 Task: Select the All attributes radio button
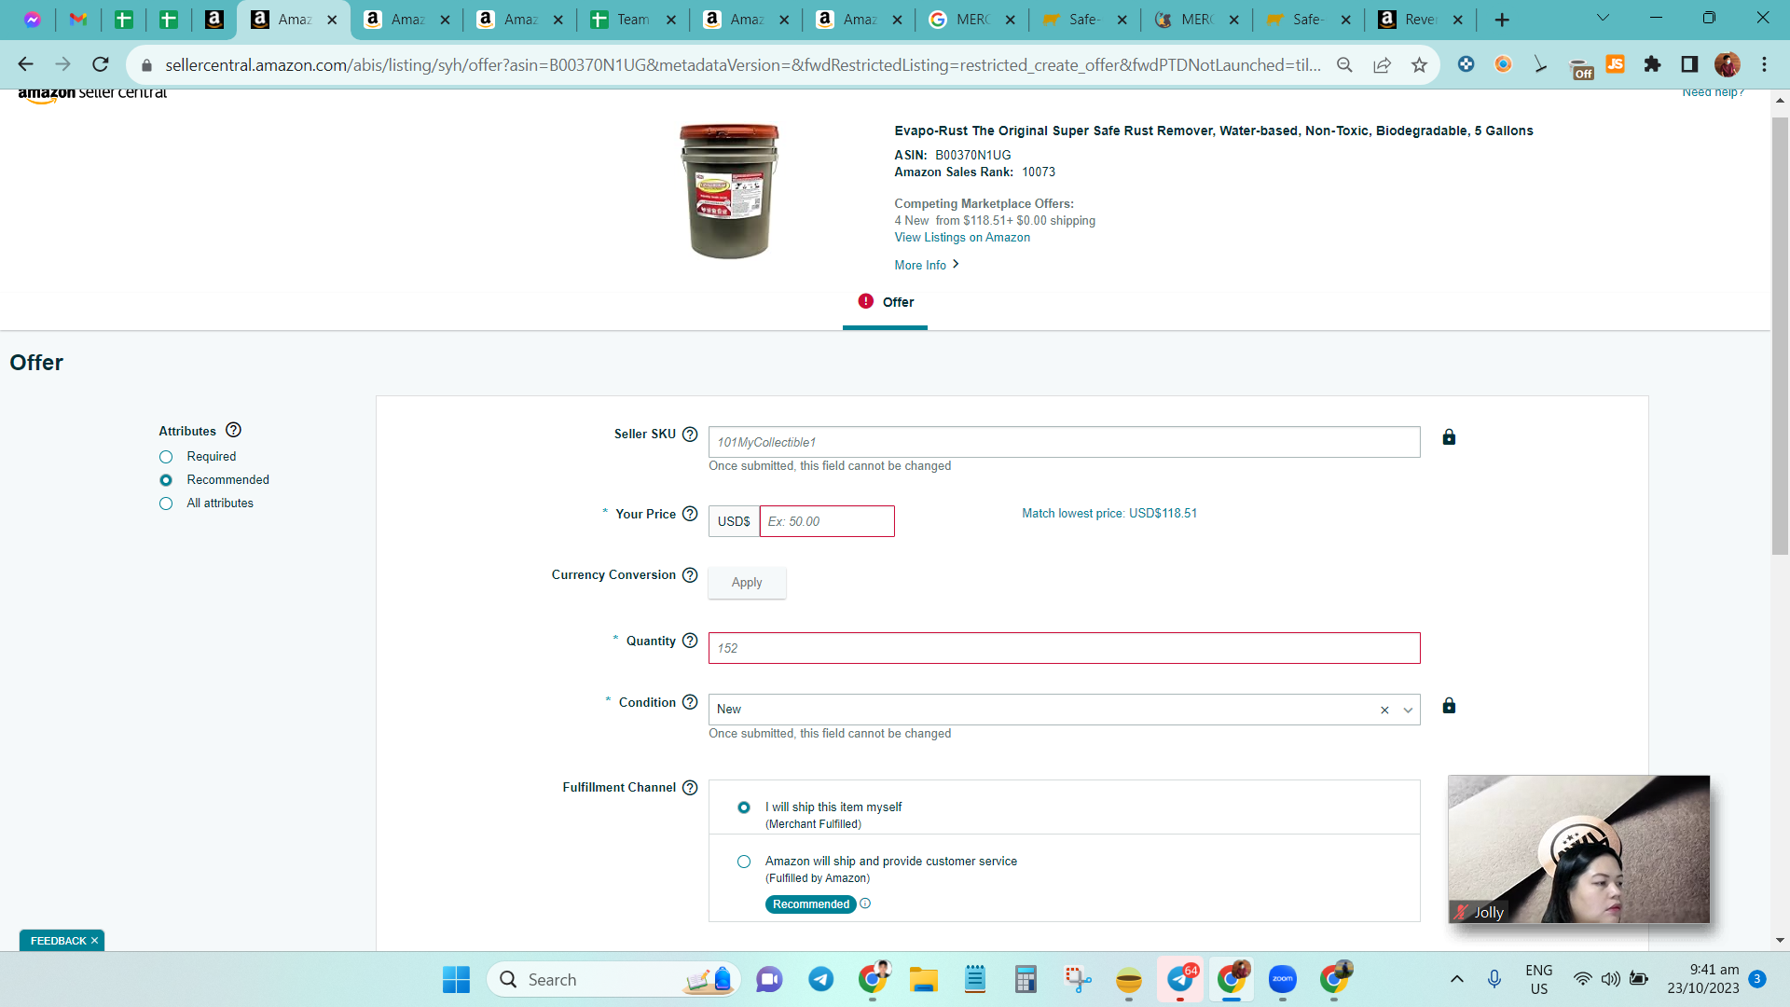166,504
